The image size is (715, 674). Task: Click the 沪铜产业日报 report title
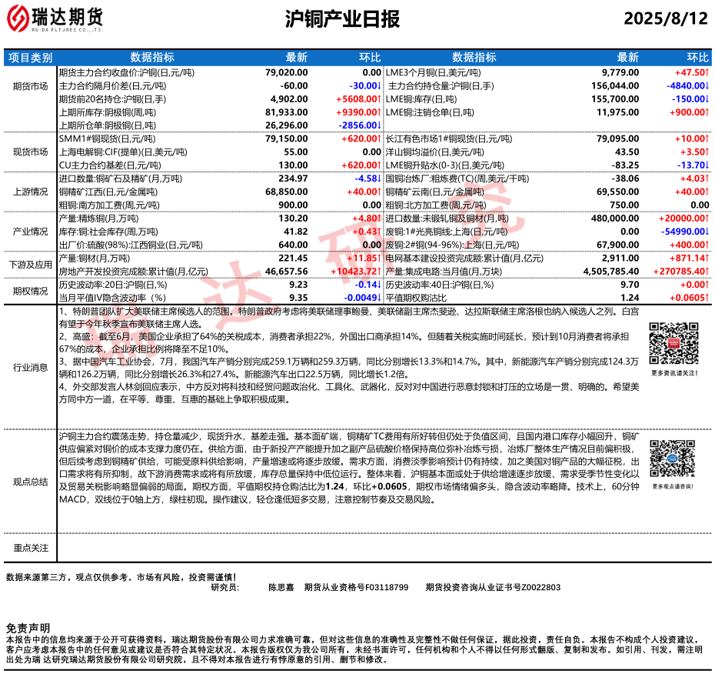coord(342,19)
